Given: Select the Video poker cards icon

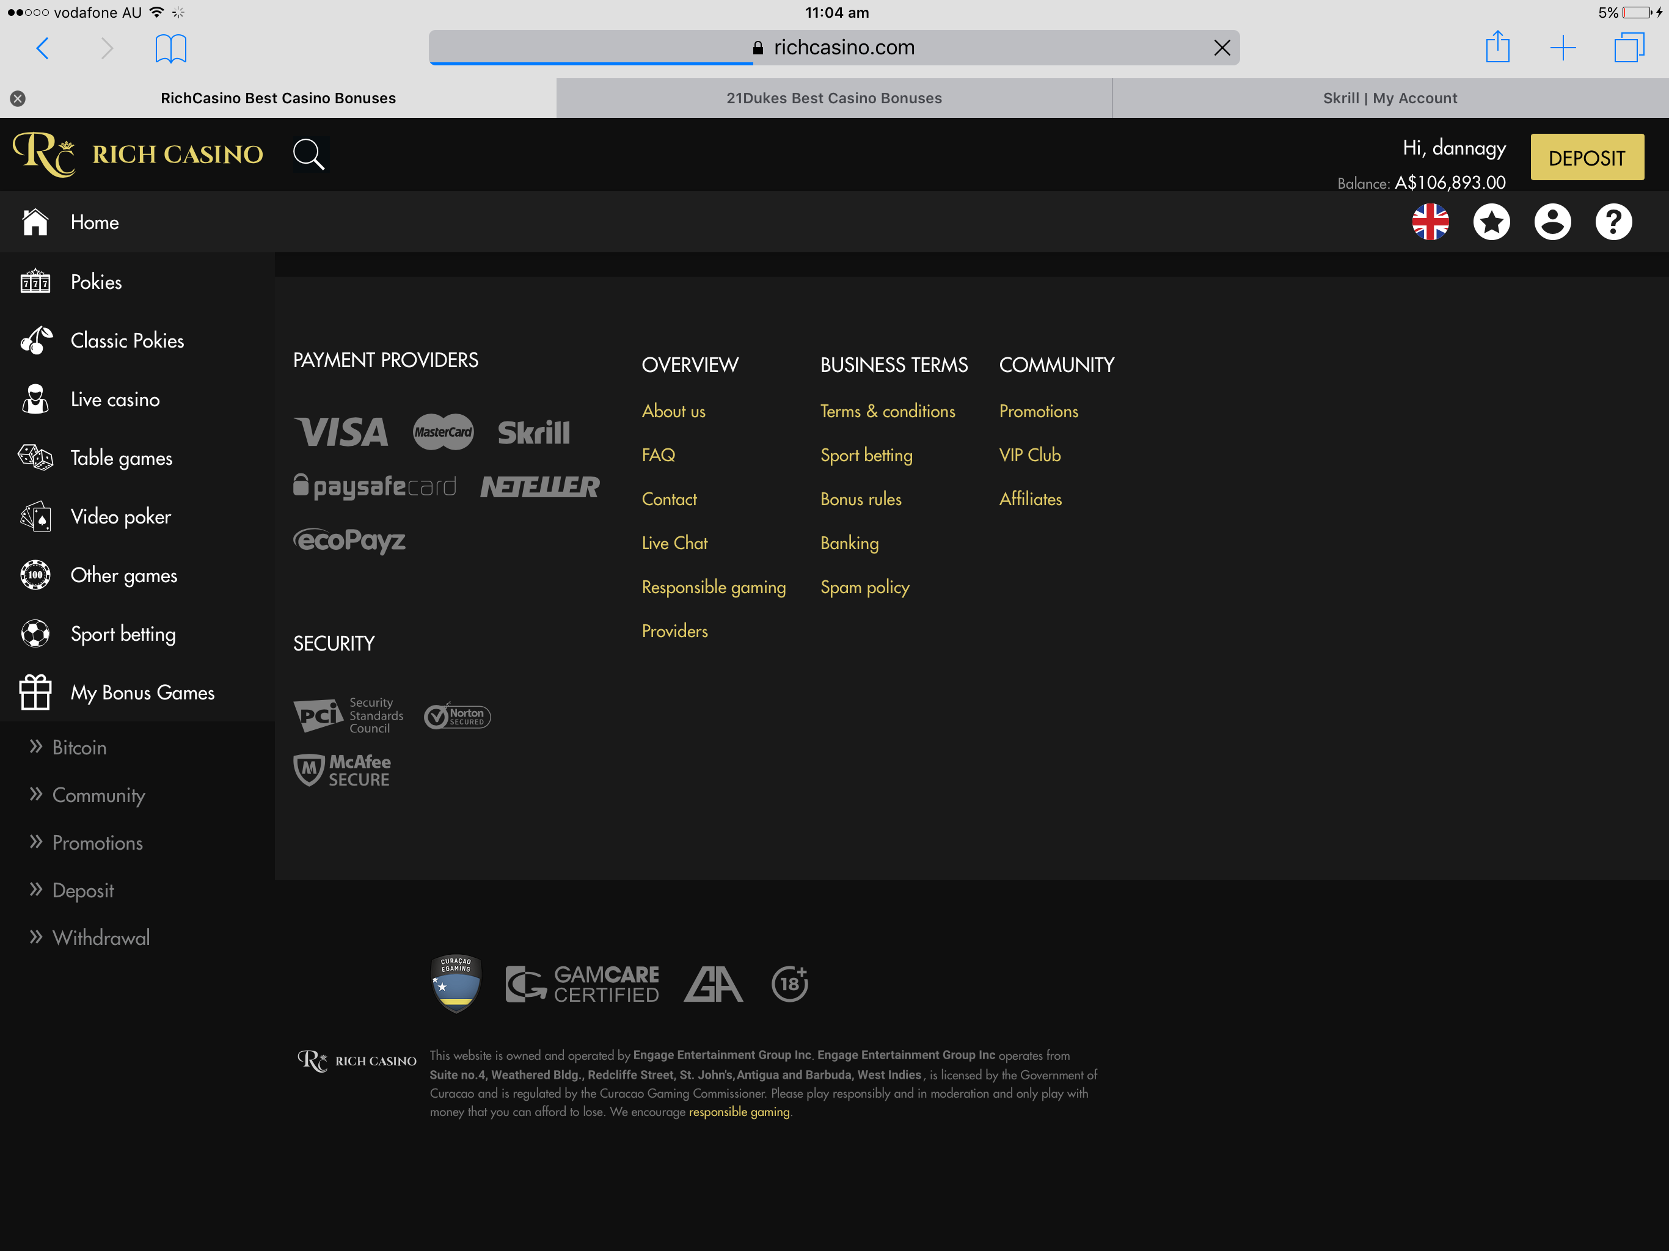Looking at the screenshot, I should [x=35, y=516].
